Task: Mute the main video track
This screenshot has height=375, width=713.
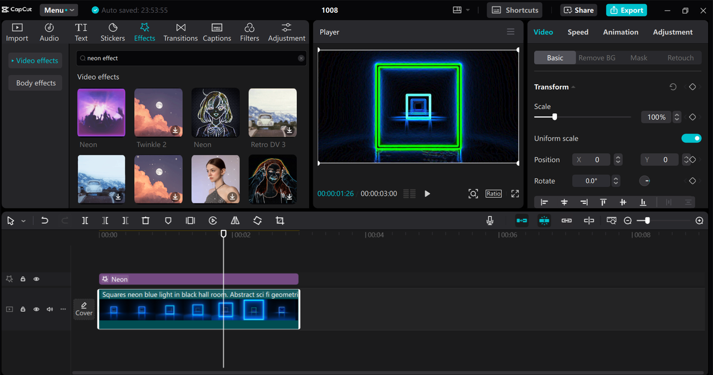Action: (x=50, y=309)
